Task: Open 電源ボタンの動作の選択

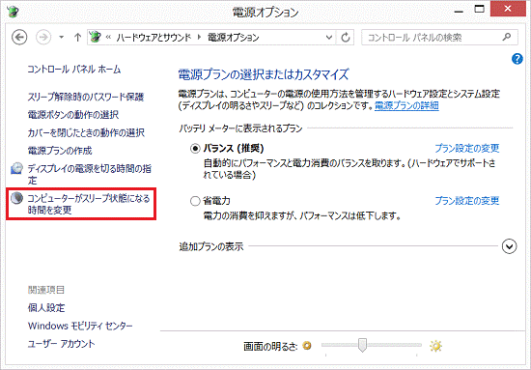Action: point(73,115)
